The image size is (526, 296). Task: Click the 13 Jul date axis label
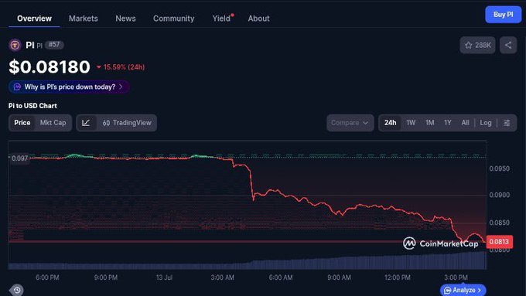164,277
